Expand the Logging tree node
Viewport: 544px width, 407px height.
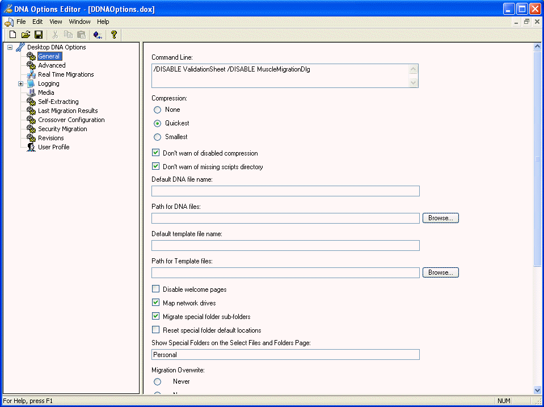coord(21,83)
